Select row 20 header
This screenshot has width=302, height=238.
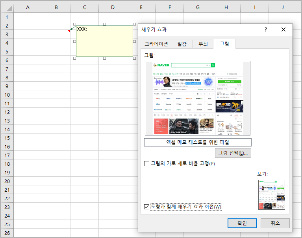(x=7, y=181)
